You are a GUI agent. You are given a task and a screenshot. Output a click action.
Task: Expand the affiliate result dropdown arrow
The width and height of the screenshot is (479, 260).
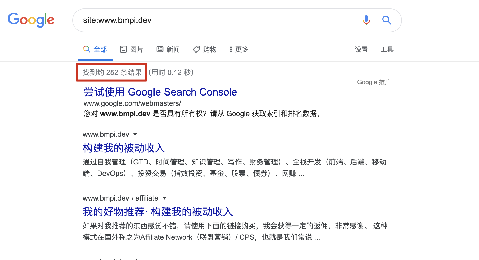click(x=165, y=198)
